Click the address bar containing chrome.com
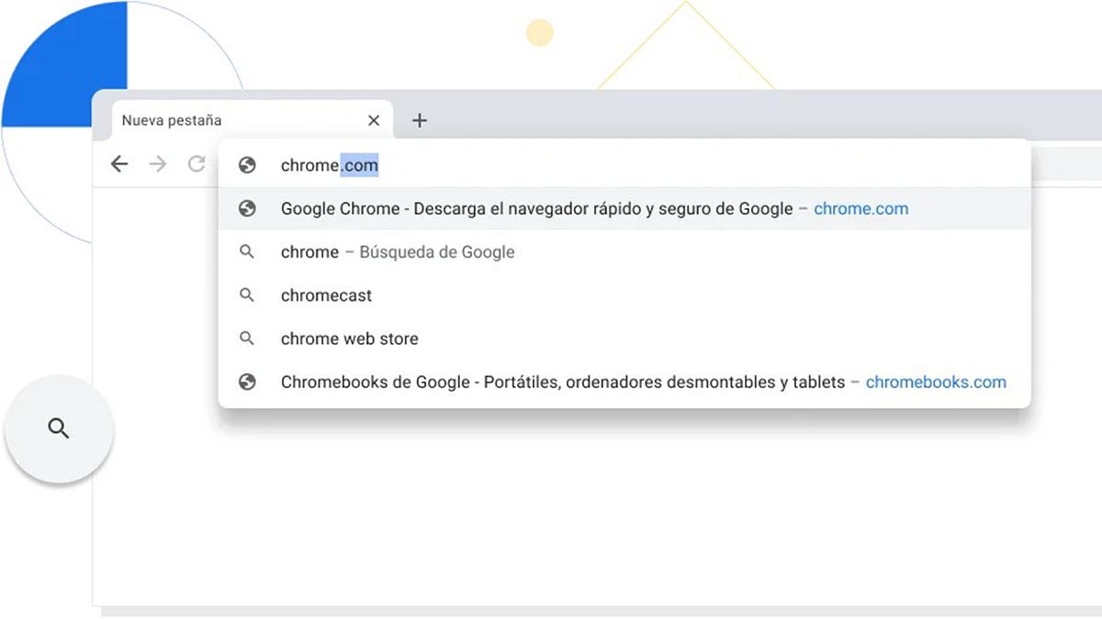This screenshot has height=619, width=1102. (624, 165)
